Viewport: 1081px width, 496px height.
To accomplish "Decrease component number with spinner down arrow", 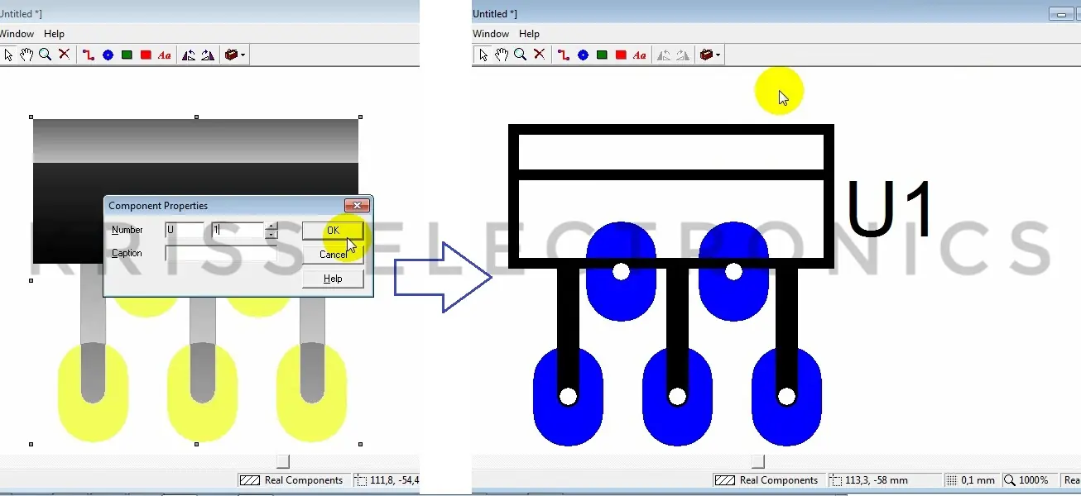I will click(x=271, y=235).
